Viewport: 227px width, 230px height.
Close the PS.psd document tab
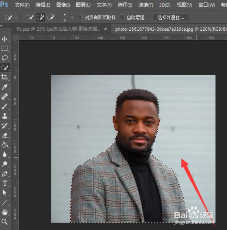coord(105,29)
